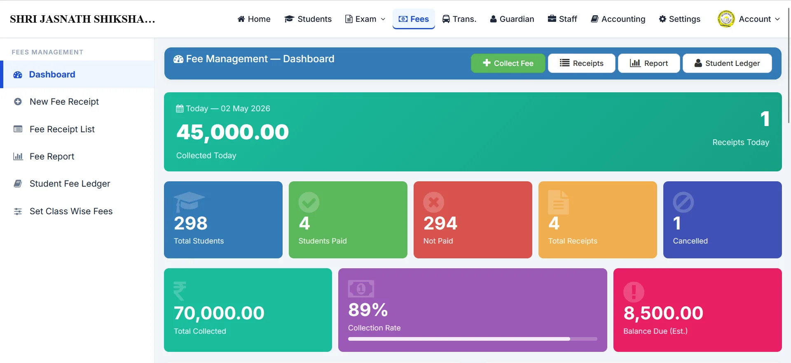Click the FEES MANAGEMENT sidebar header
Viewport: 791px width, 363px height.
(47, 52)
